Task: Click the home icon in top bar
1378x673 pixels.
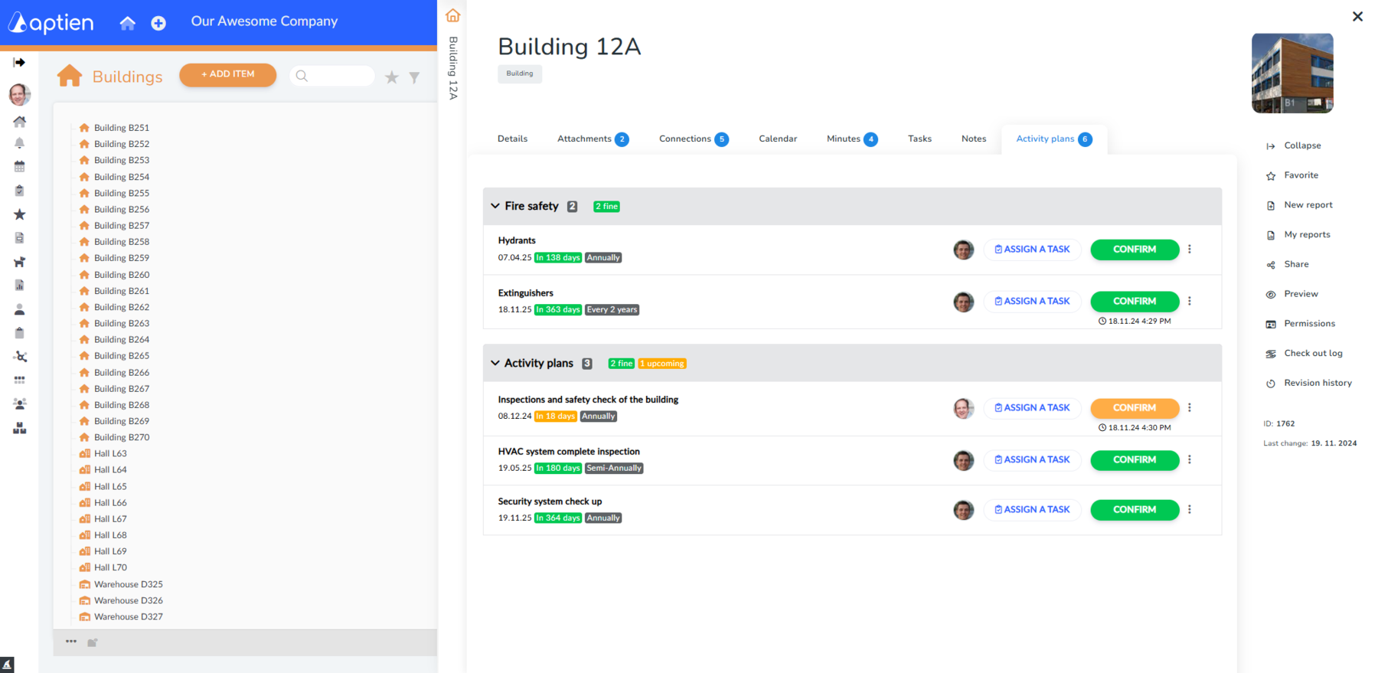Action: [127, 23]
